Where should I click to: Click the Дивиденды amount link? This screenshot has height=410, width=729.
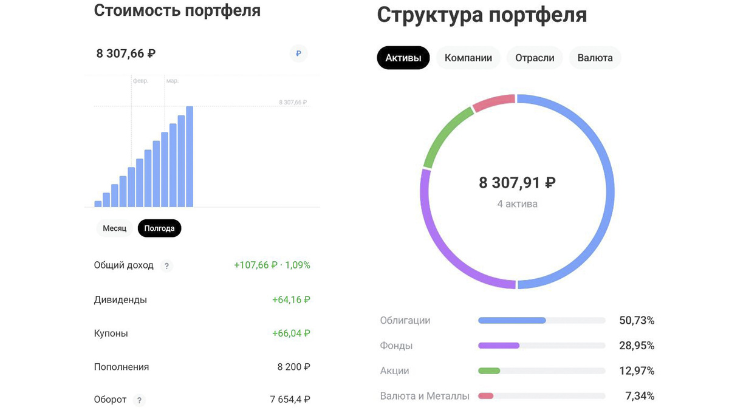(x=292, y=299)
